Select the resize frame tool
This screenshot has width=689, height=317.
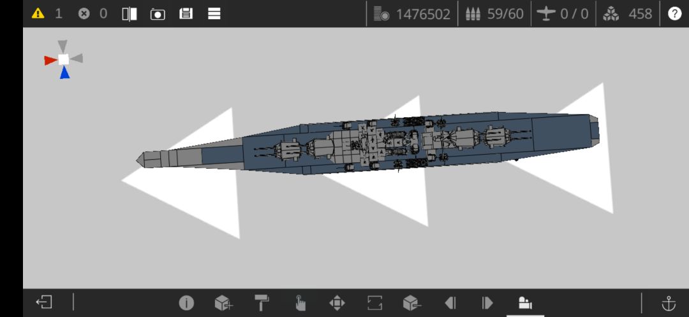(375, 303)
